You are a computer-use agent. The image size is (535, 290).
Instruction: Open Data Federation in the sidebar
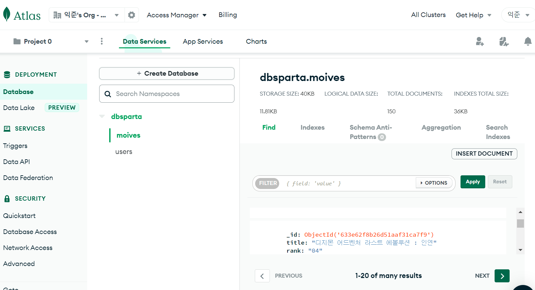point(28,178)
